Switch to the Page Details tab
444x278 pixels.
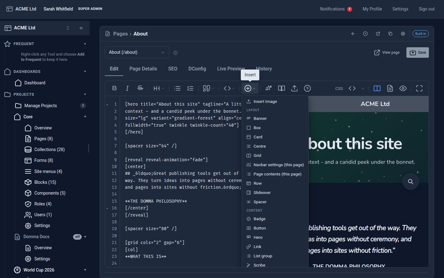pos(143,69)
